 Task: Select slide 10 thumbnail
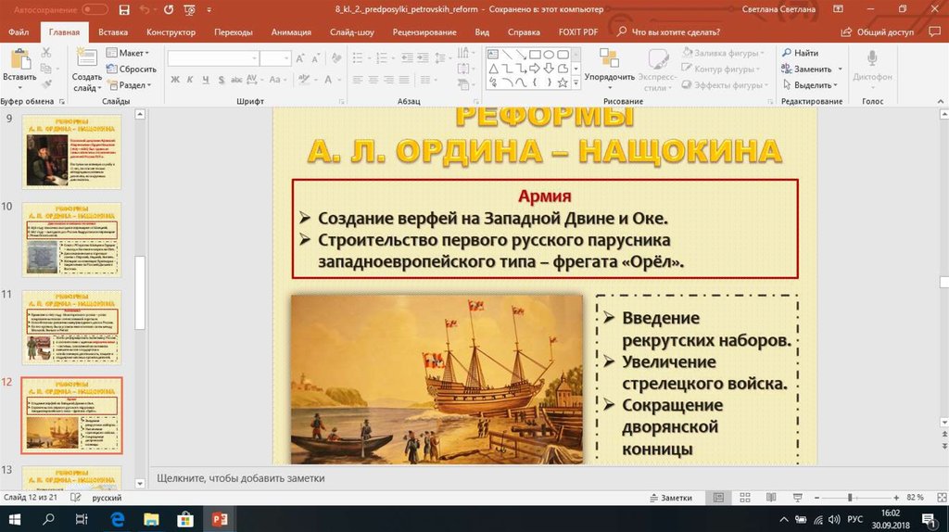click(x=71, y=239)
